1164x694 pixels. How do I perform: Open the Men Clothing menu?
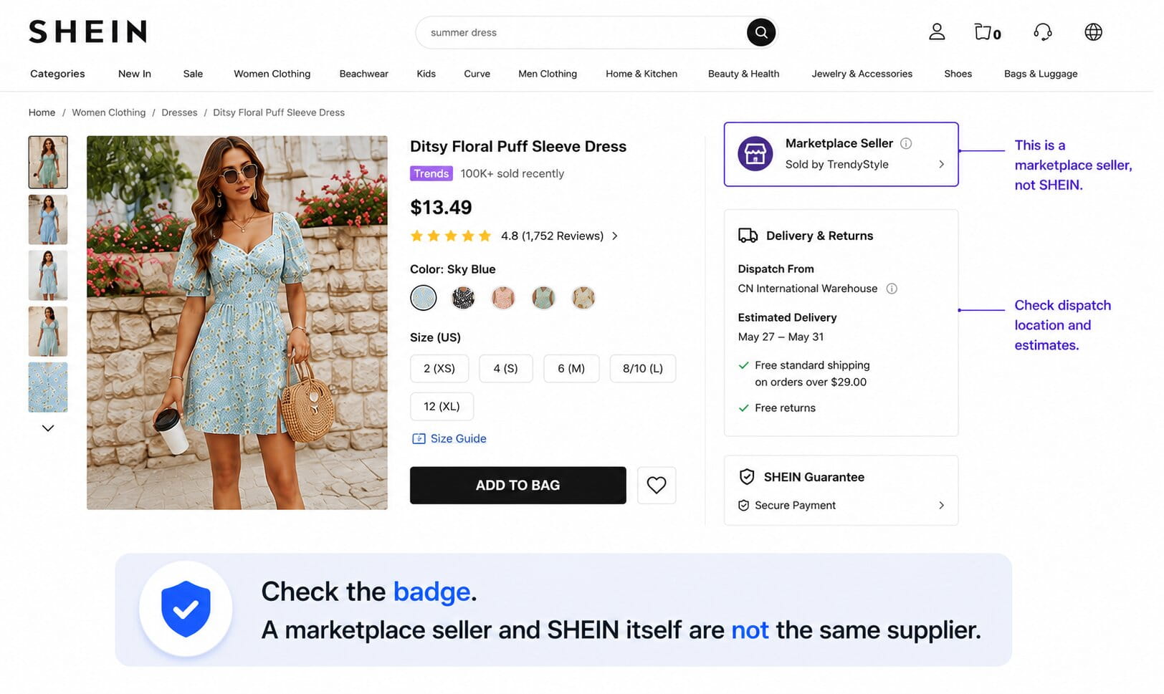point(548,74)
